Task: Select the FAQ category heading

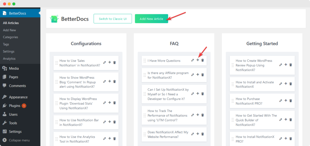Action: point(174,44)
